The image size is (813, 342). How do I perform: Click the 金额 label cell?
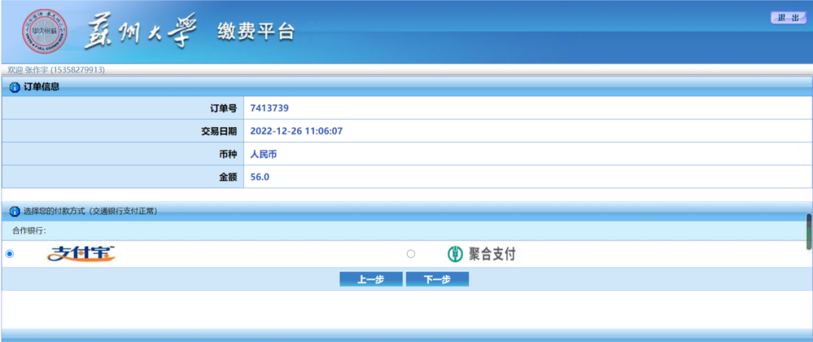pyautogui.click(x=123, y=177)
